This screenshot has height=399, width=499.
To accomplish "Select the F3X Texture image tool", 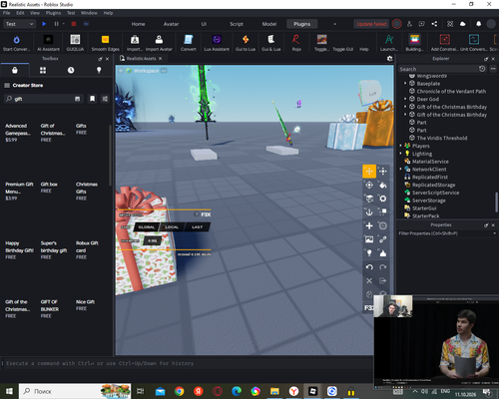I will (x=369, y=239).
